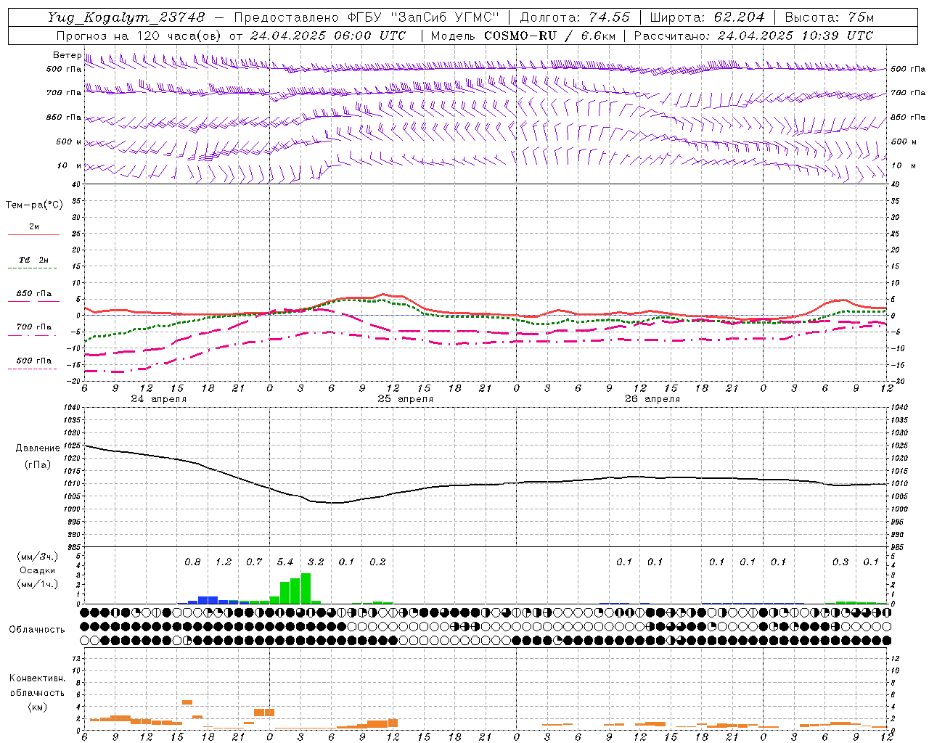Click the '(мм/3ч.)' precipitation unit label
This screenshot has width=929, height=743.
coord(37,557)
